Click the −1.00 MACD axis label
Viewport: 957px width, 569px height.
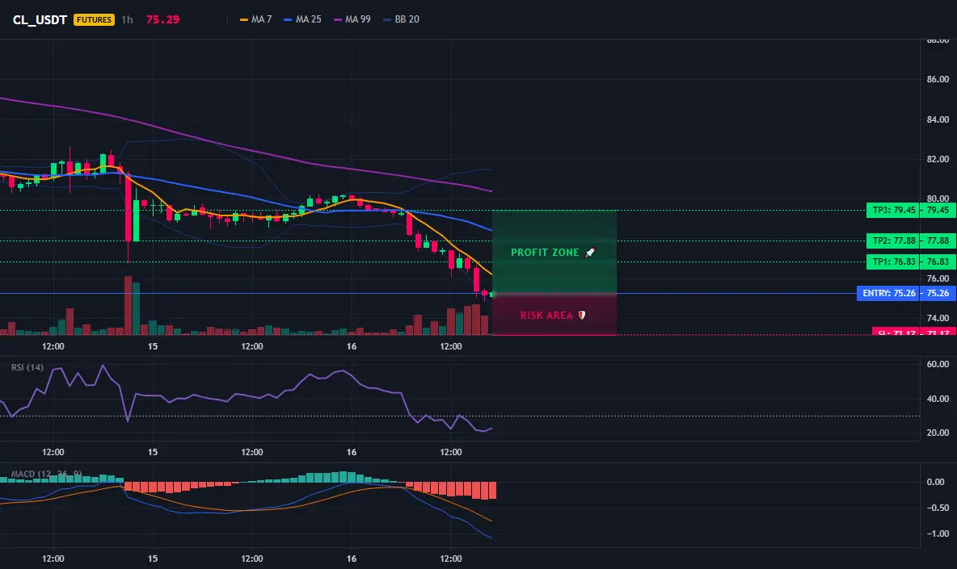(938, 533)
